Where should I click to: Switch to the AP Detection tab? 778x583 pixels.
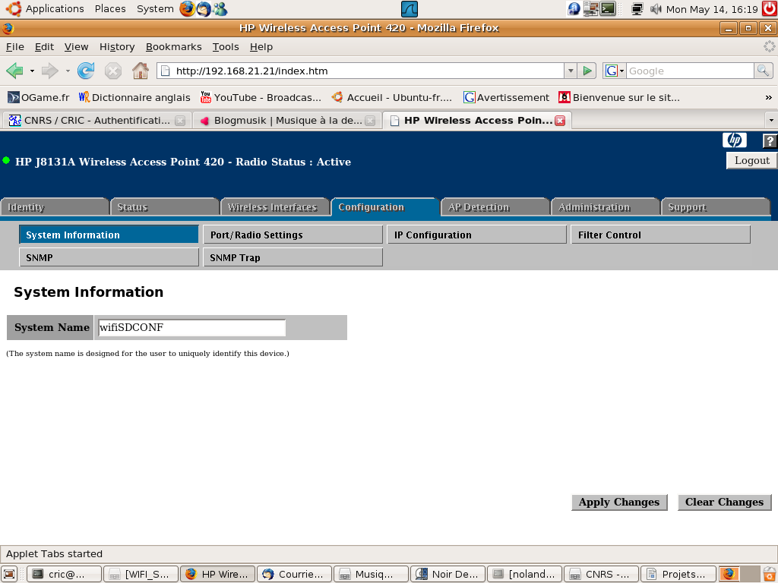[x=495, y=206]
